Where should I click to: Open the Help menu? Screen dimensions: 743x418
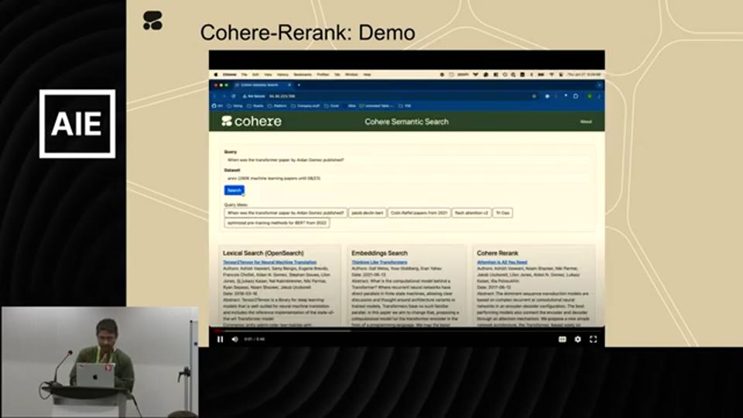367,74
